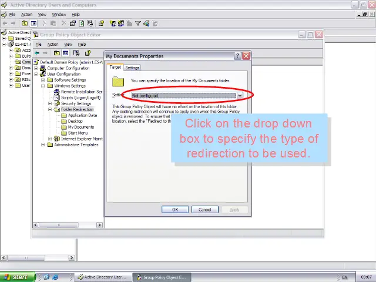The height and width of the screenshot is (282, 376).
Task: Click Group Policy Object Editor taskbar button
Action: (x=162, y=277)
